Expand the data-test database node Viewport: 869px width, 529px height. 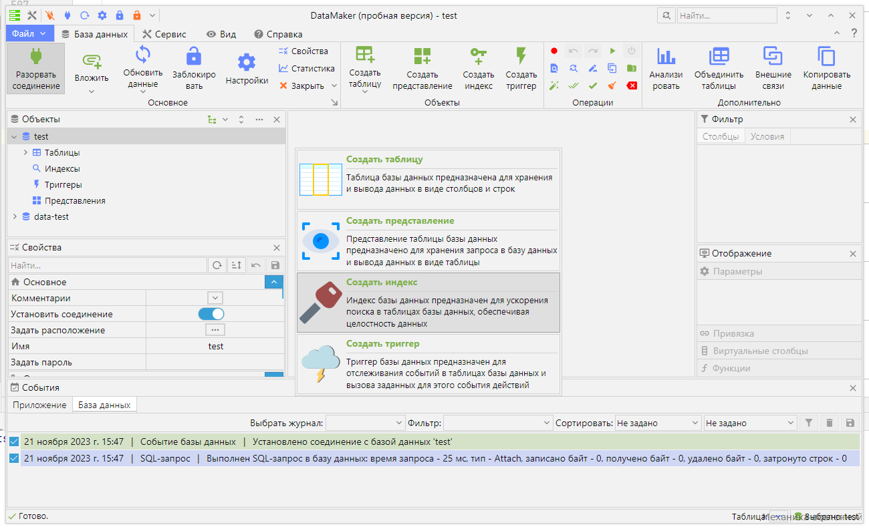15,216
